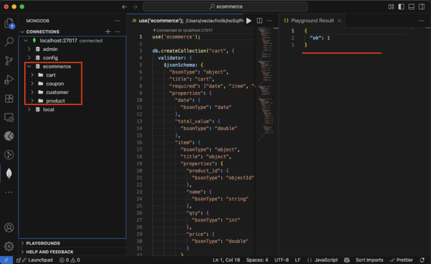The width and height of the screenshot is (431, 264).
Task: Click JavaScript language mode in status bar
Action: click(x=325, y=260)
